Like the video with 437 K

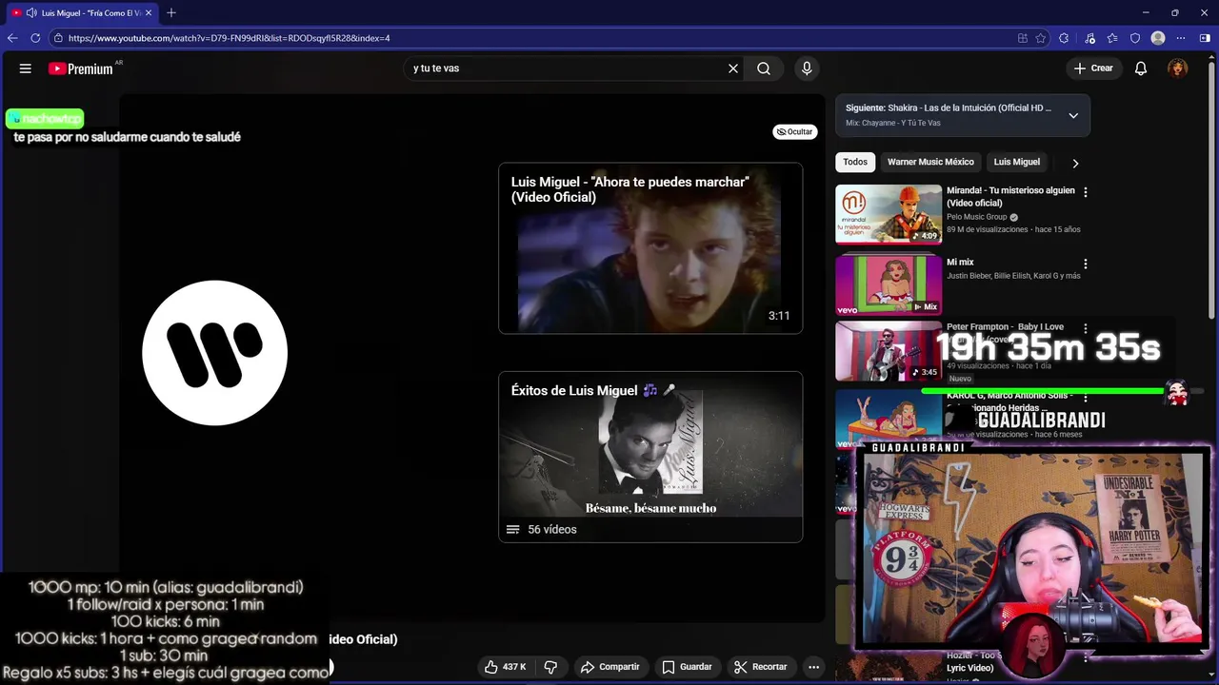tap(506, 667)
